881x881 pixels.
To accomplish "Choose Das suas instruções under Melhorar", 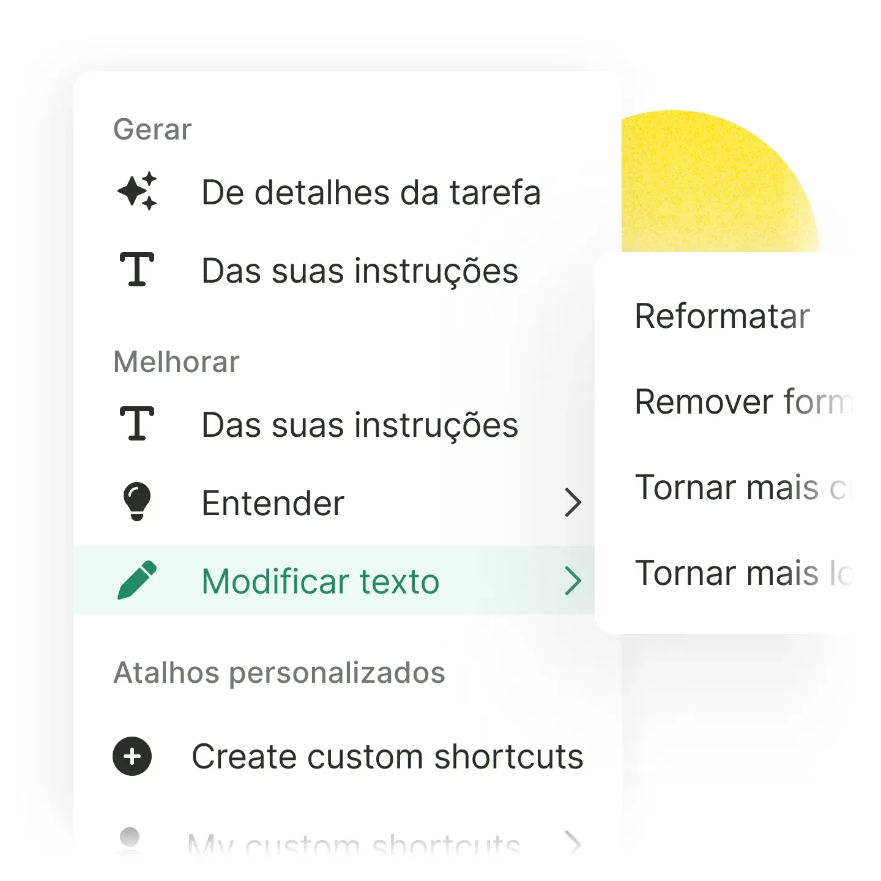I will coord(360,425).
